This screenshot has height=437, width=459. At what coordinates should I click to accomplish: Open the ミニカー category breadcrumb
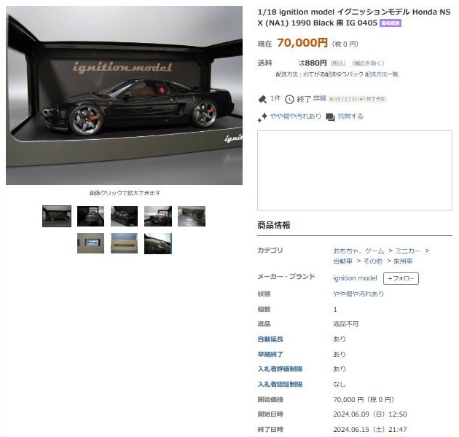(x=407, y=251)
